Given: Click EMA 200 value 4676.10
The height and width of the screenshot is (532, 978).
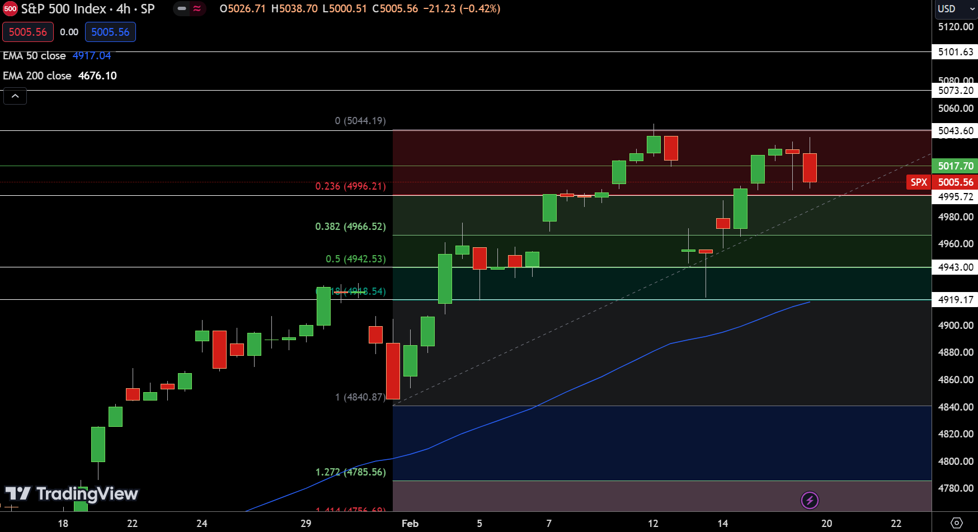Looking at the screenshot, I should coord(98,76).
